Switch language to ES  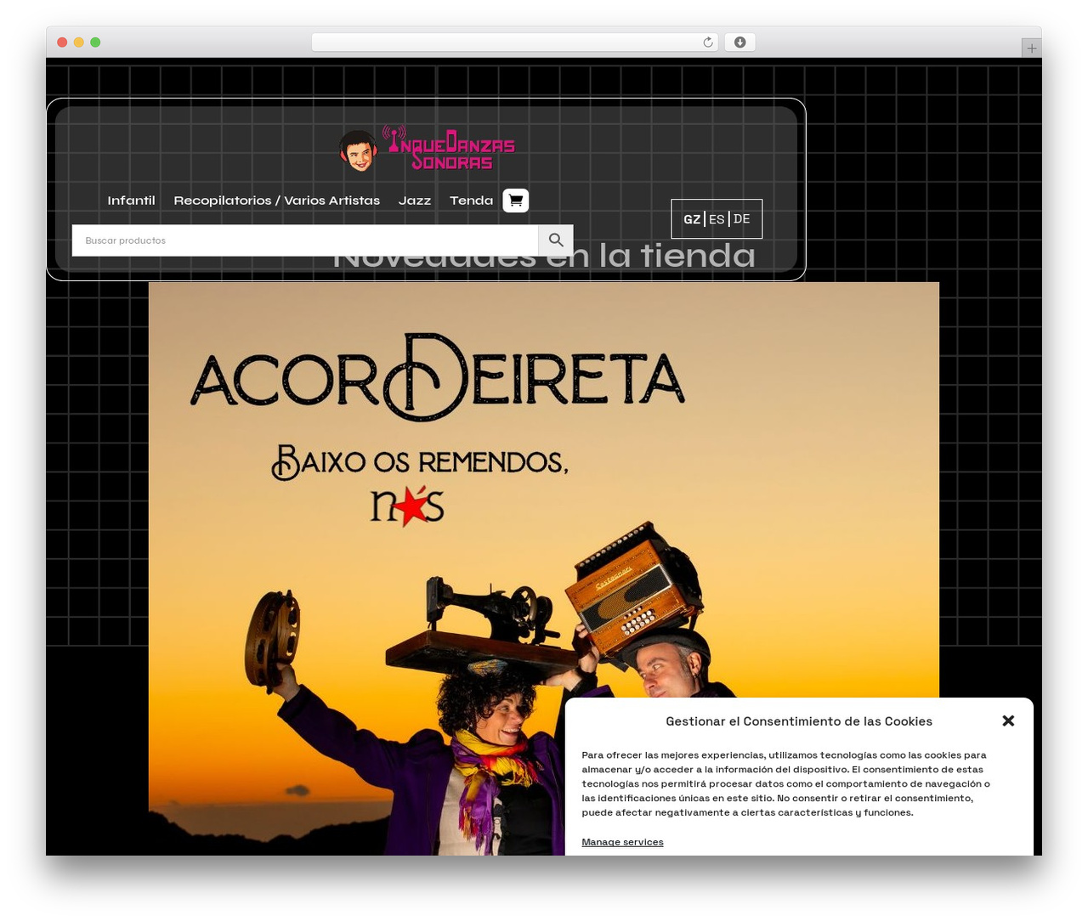pos(717,219)
